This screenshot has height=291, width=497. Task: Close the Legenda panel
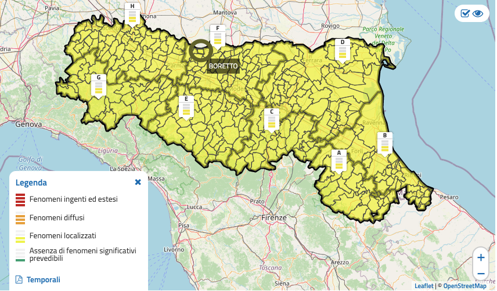[x=138, y=182]
